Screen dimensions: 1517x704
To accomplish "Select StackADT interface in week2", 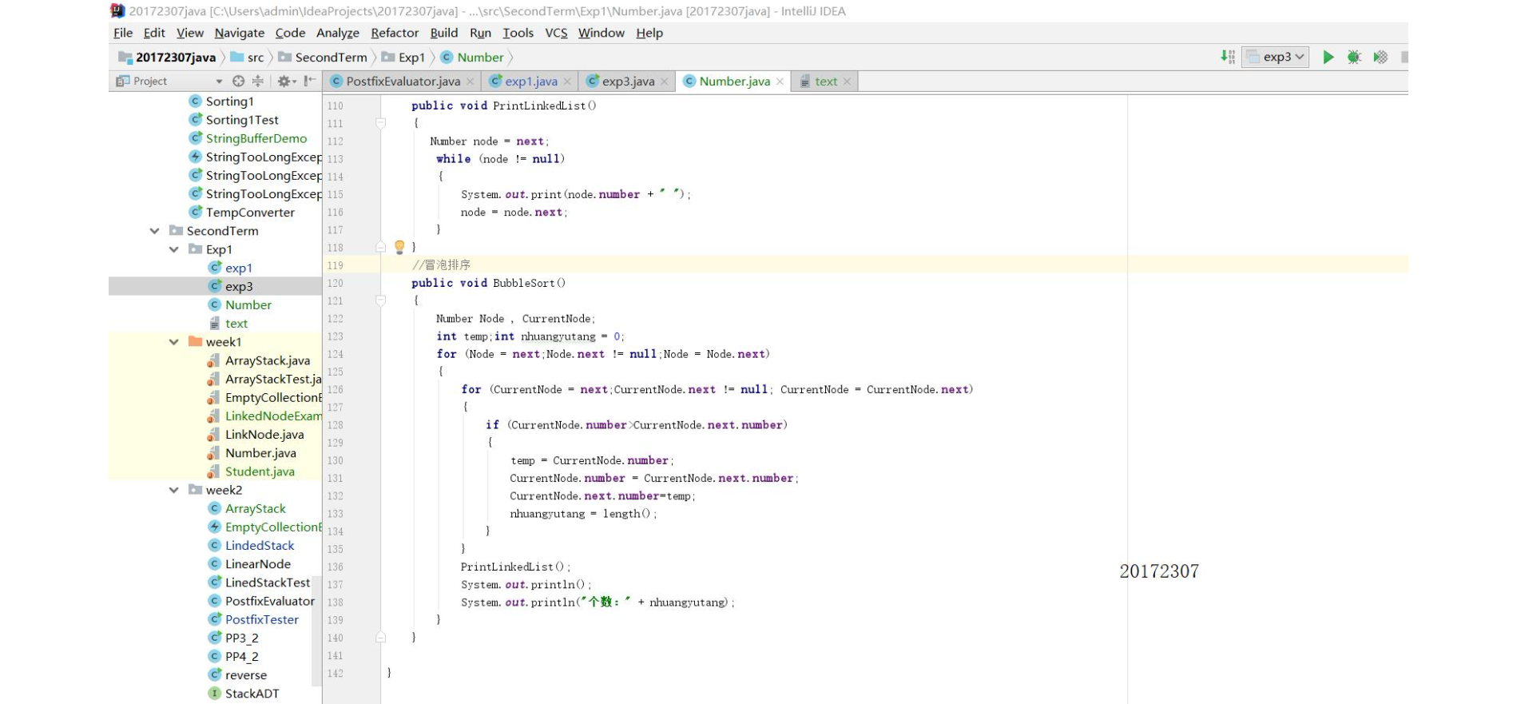I will coord(244,694).
